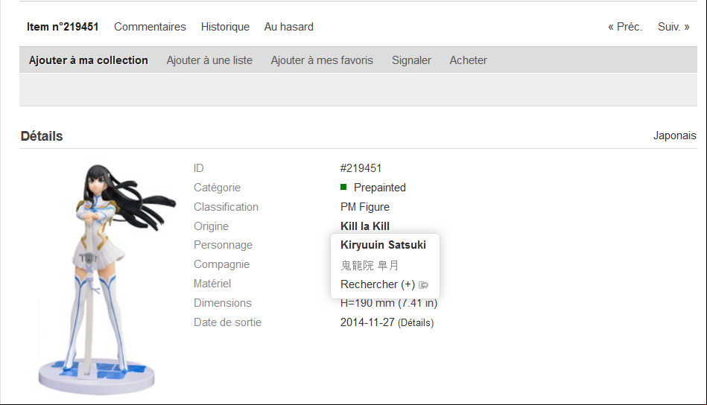Click the release date 2014-11-27
The height and width of the screenshot is (405, 707).
(x=367, y=322)
